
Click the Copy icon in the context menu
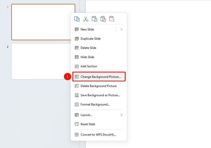click(x=77, y=19)
